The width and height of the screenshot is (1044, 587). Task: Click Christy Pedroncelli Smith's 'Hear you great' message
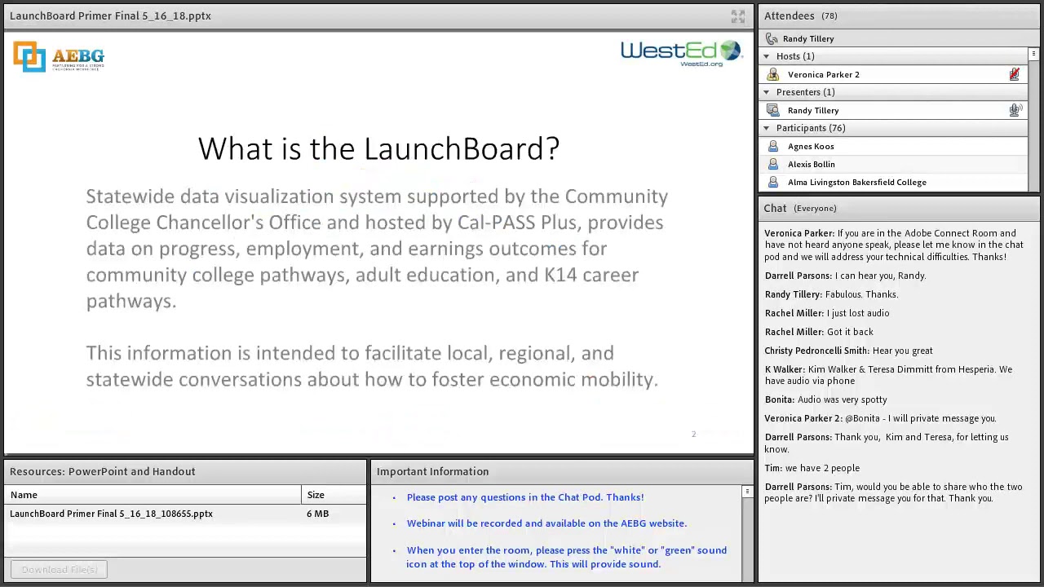[x=848, y=351]
